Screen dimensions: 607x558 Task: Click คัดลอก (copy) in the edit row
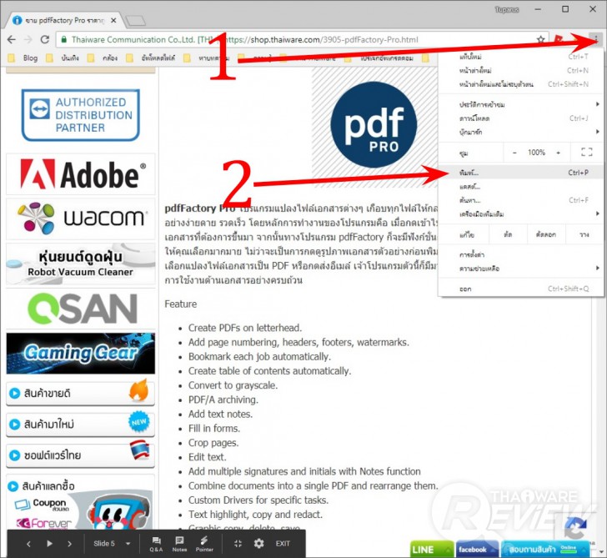coord(546,234)
